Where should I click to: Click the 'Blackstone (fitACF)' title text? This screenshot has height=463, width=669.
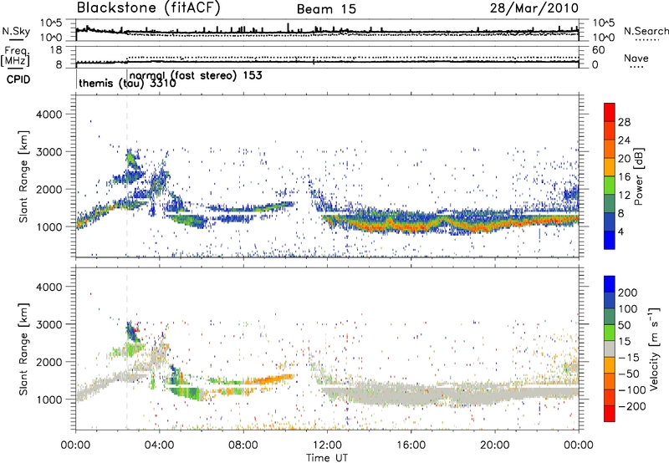click(149, 8)
